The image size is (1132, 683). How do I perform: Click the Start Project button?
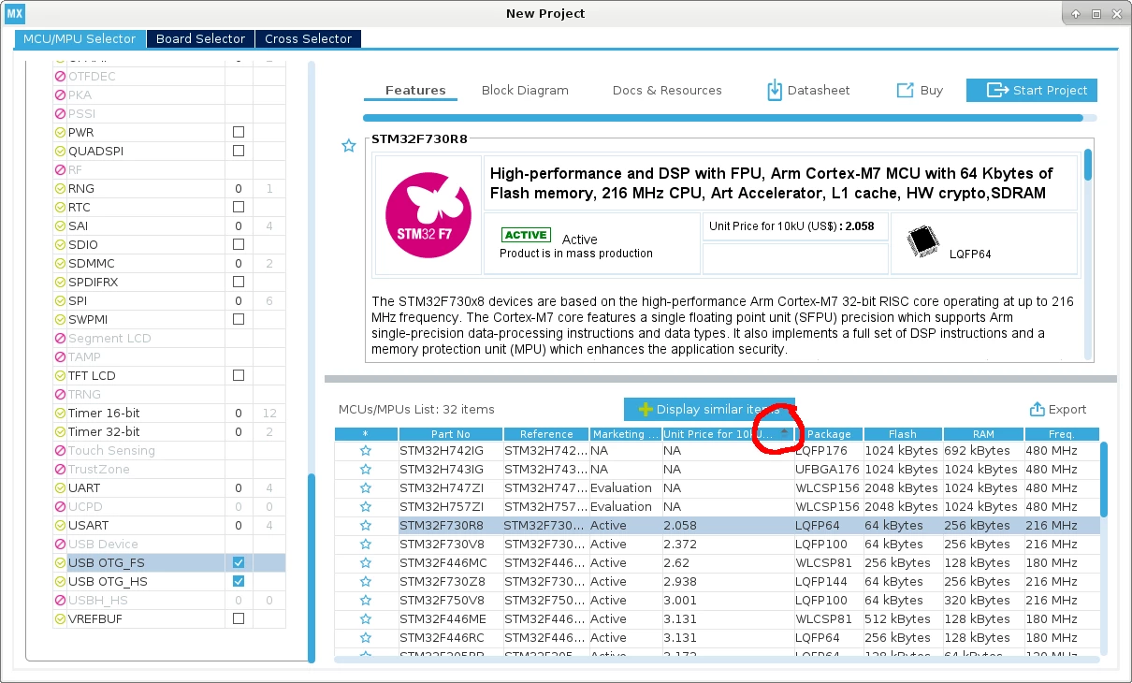click(x=1032, y=90)
